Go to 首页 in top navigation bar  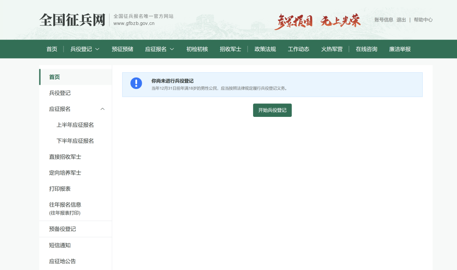click(52, 49)
